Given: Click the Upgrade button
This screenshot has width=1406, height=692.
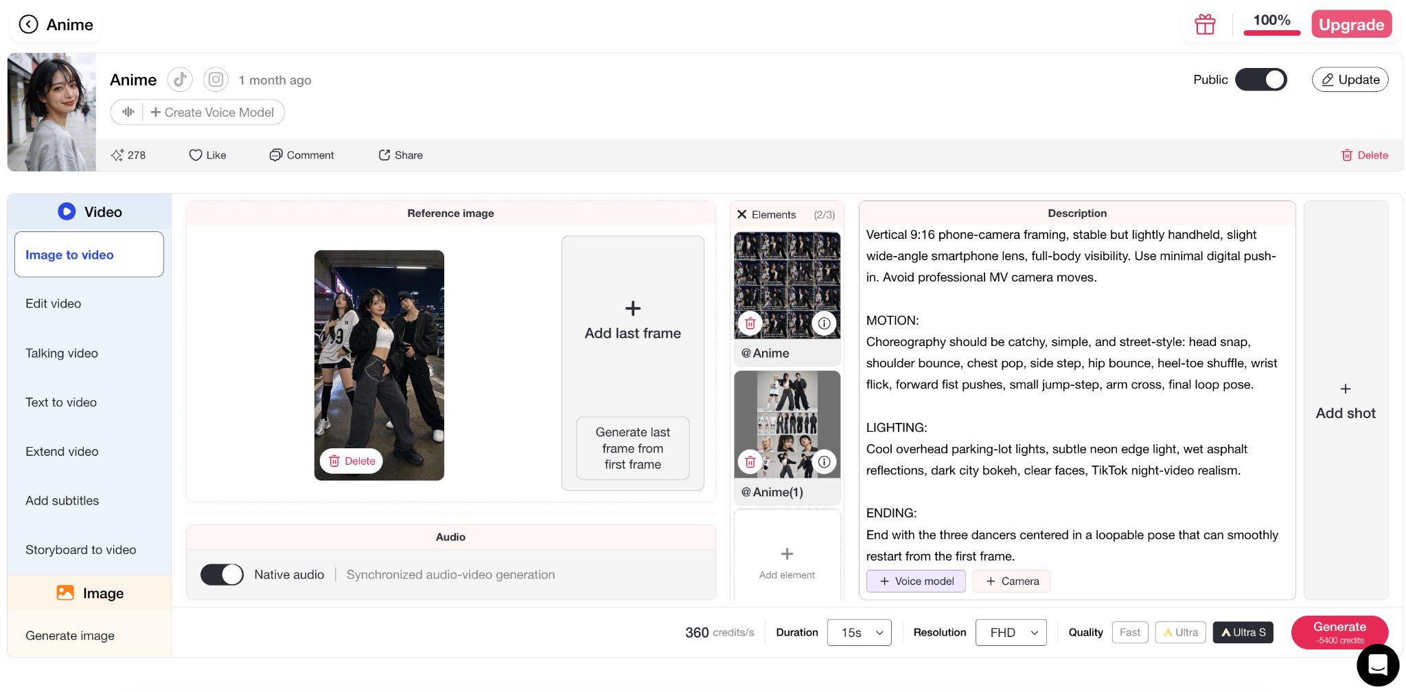Looking at the screenshot, I should [x=1351, y=25].
